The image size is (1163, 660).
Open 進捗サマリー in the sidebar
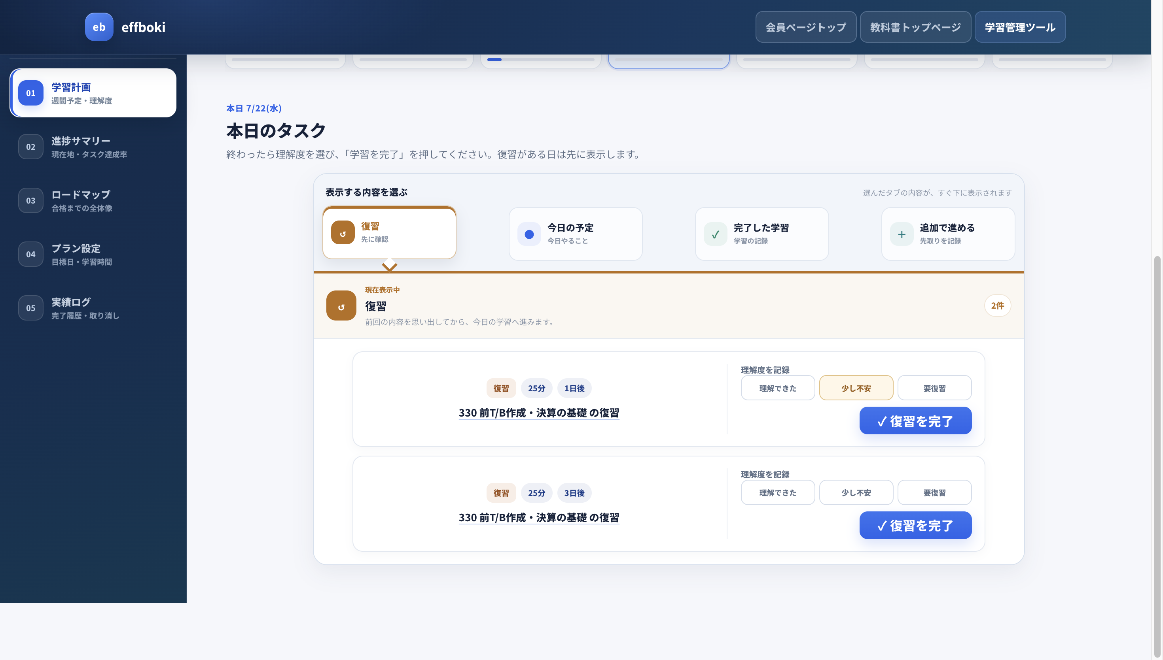click(93, 147)
